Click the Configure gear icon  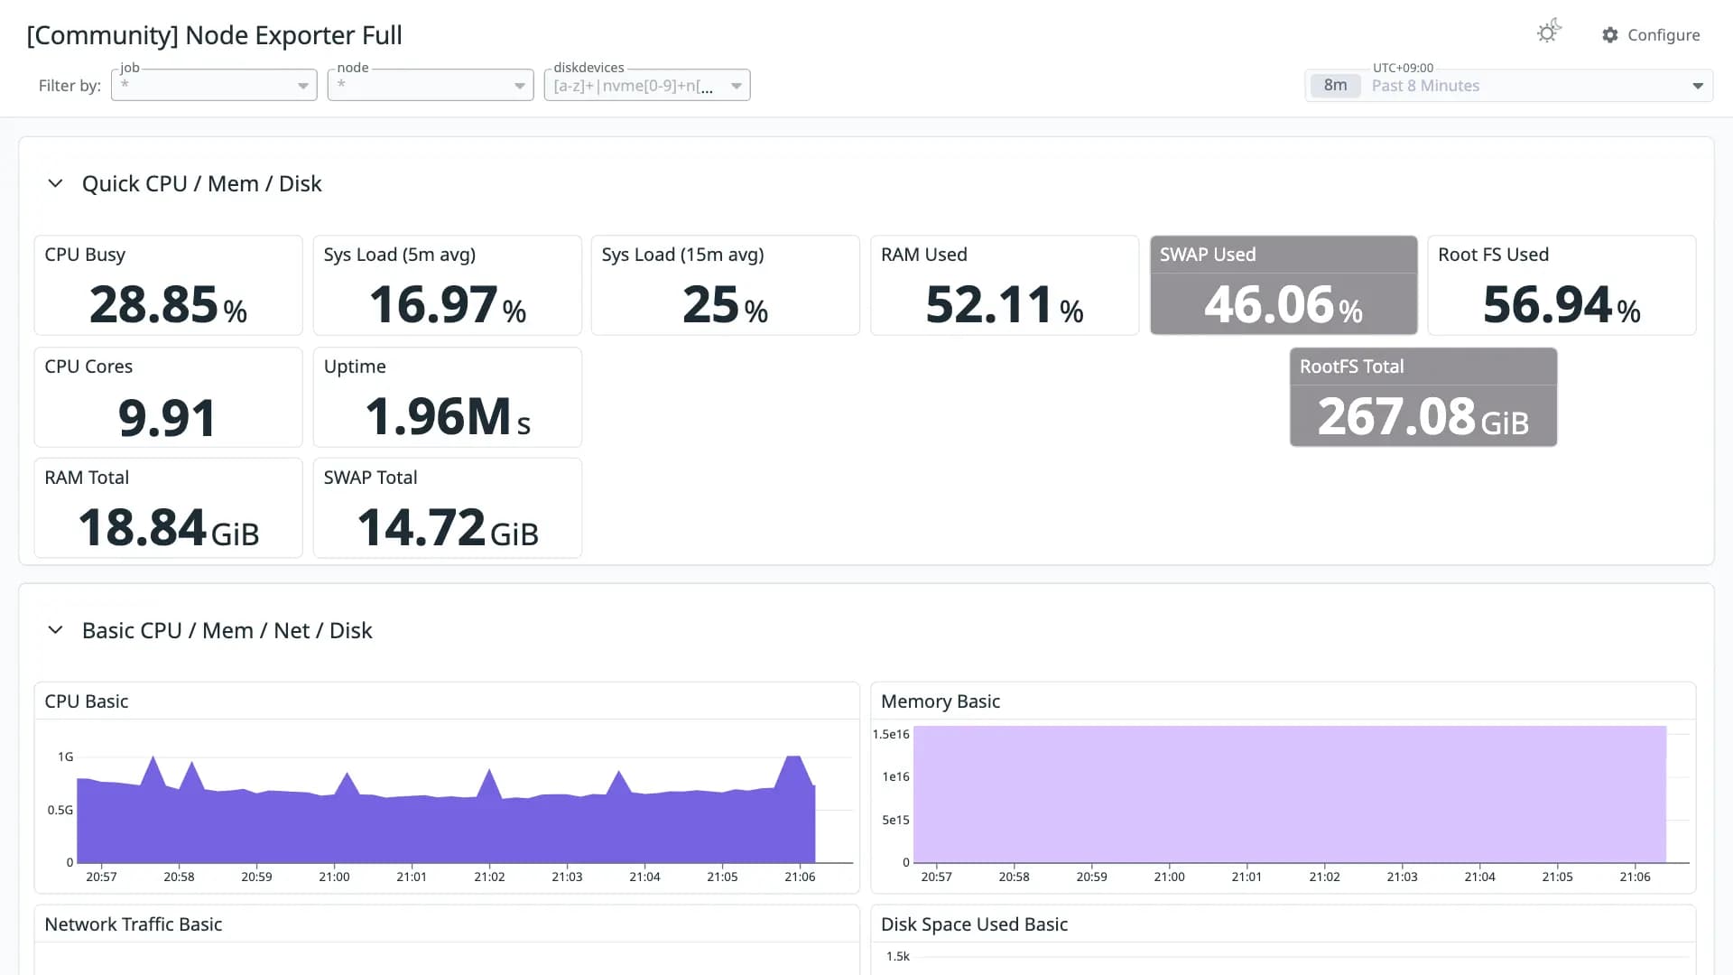1610,35
